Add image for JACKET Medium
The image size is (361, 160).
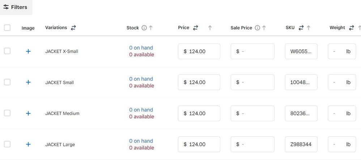click(x=28, y=113)
